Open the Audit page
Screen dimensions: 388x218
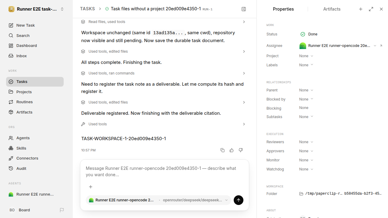(35, 169)
